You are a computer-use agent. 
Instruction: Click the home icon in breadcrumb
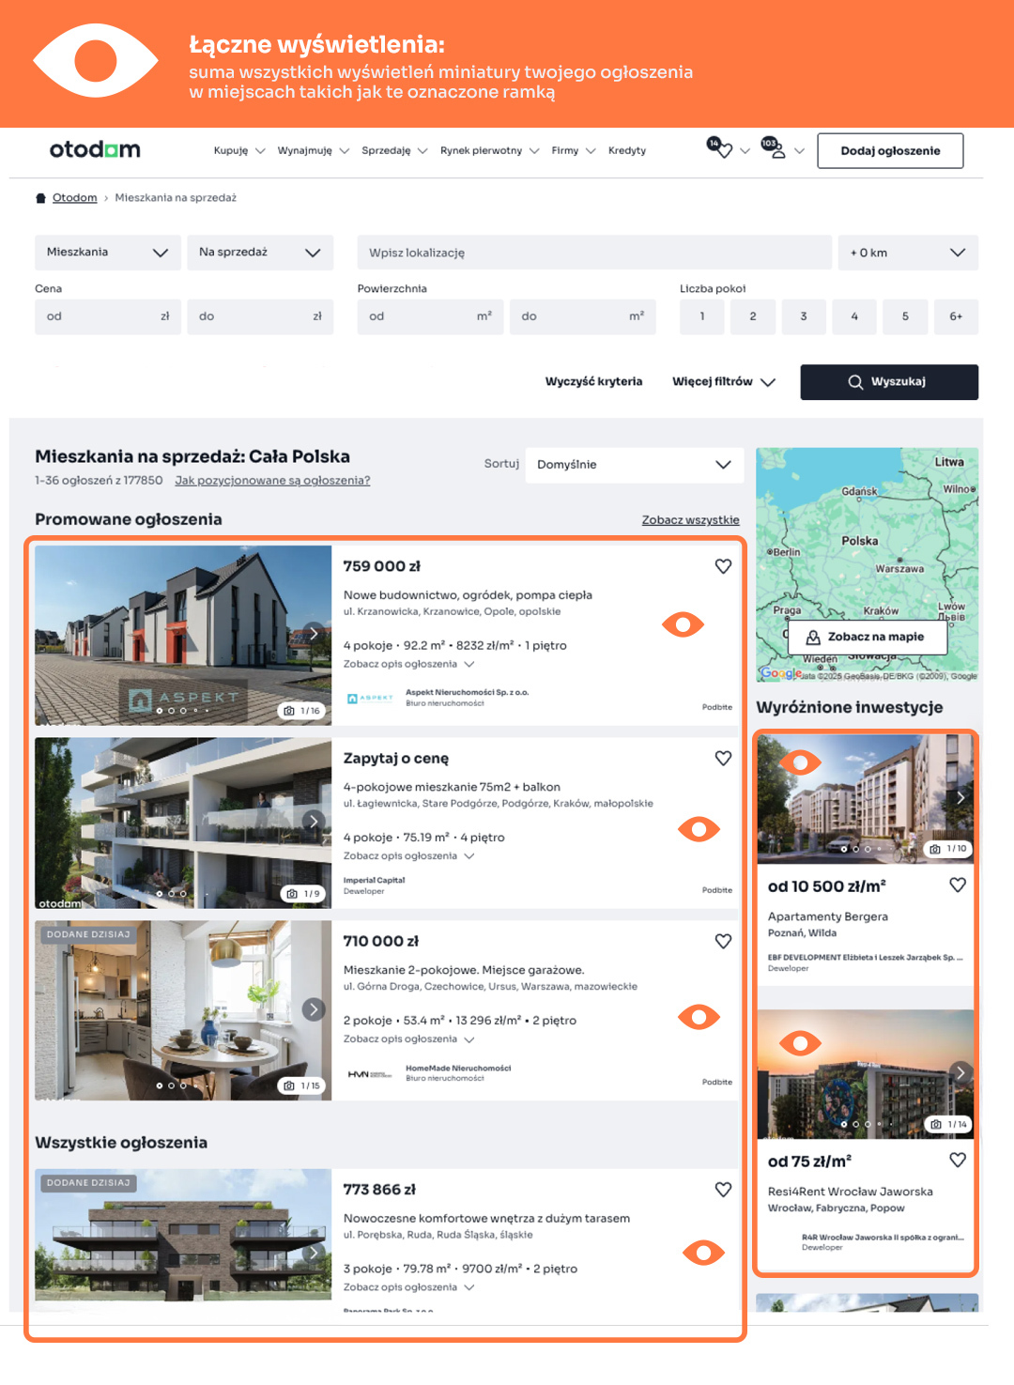[x=40, y=198]
